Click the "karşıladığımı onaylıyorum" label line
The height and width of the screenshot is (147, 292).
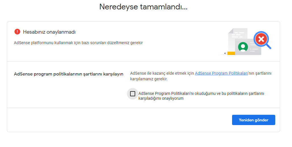point(161,99)
